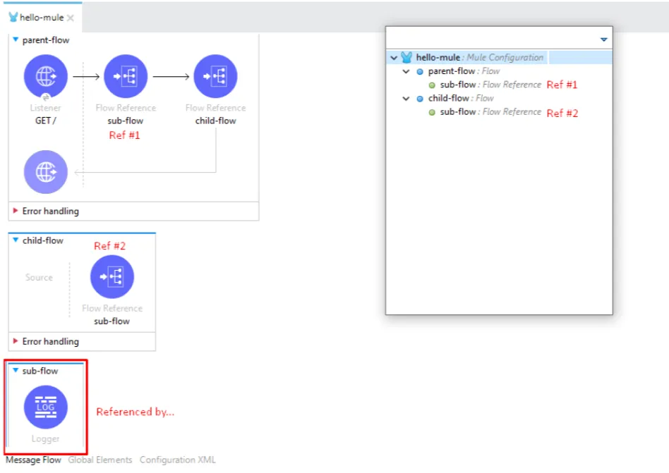
Task: Collapse parent-flow node in outline tree
Action: 406,72
